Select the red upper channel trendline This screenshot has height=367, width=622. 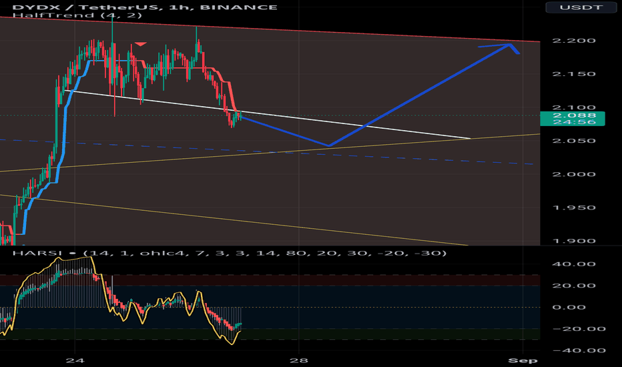(x=270, y=29)
